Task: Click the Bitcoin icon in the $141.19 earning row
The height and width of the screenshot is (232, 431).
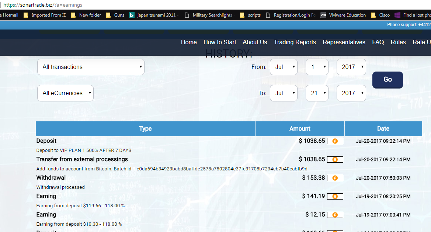Action: tap(335, 197)
